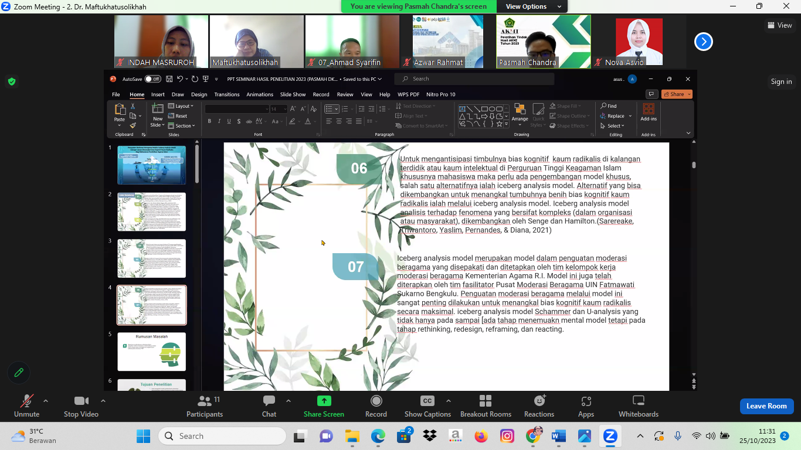Click Maftukhatusolikhah's video thumbnail
The image size is (801, 450).
click(x=257, y=41)
